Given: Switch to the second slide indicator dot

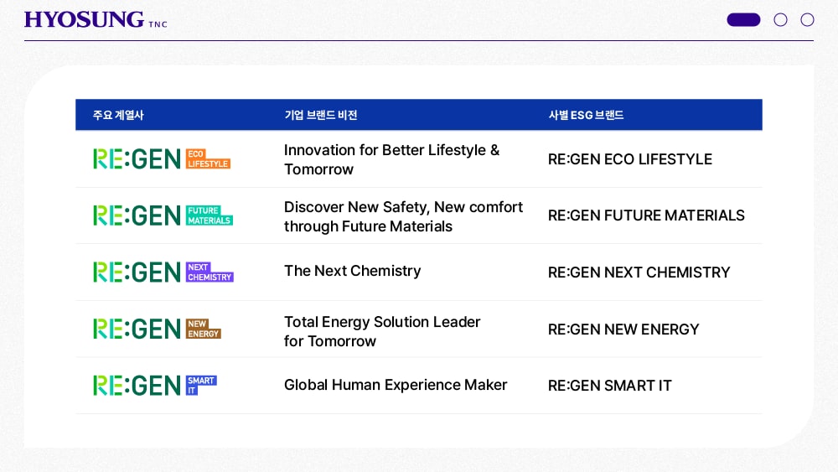Looking at the screenshot, I should point(781,20).
